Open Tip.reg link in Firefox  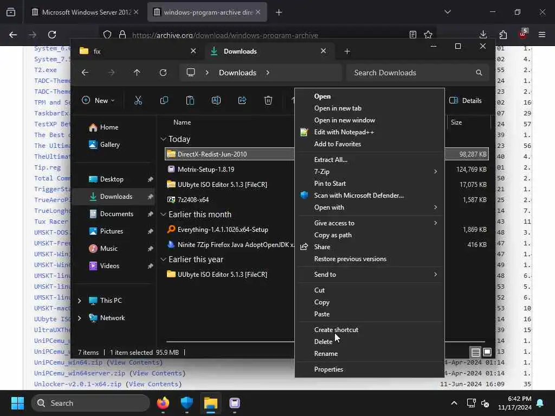48,167
